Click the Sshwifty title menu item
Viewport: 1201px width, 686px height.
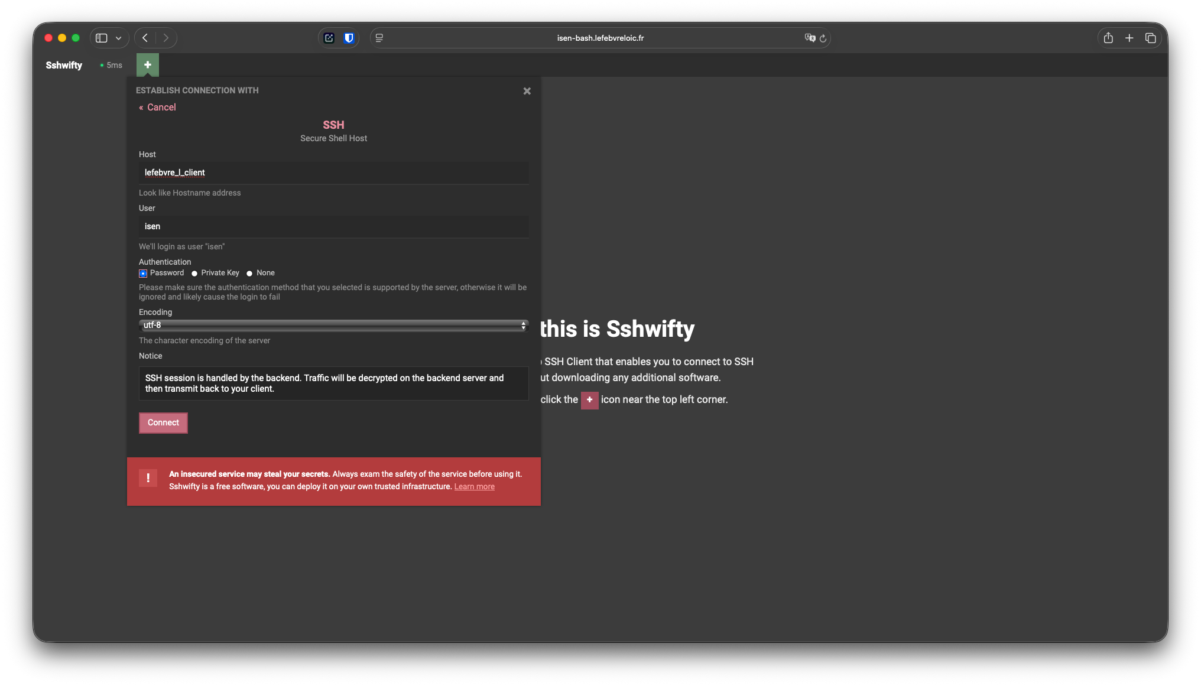click(x=64, y=65)
